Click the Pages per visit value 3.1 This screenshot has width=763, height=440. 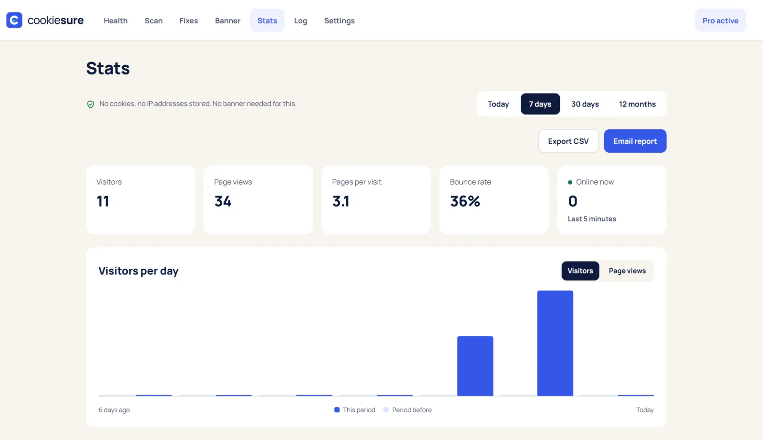tap(341, 201)
